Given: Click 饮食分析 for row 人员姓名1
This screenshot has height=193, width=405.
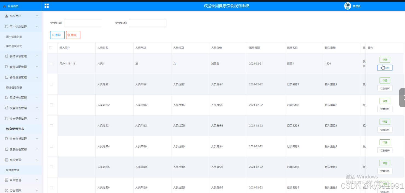Looking at the screenshot, I should coord(385,88).
